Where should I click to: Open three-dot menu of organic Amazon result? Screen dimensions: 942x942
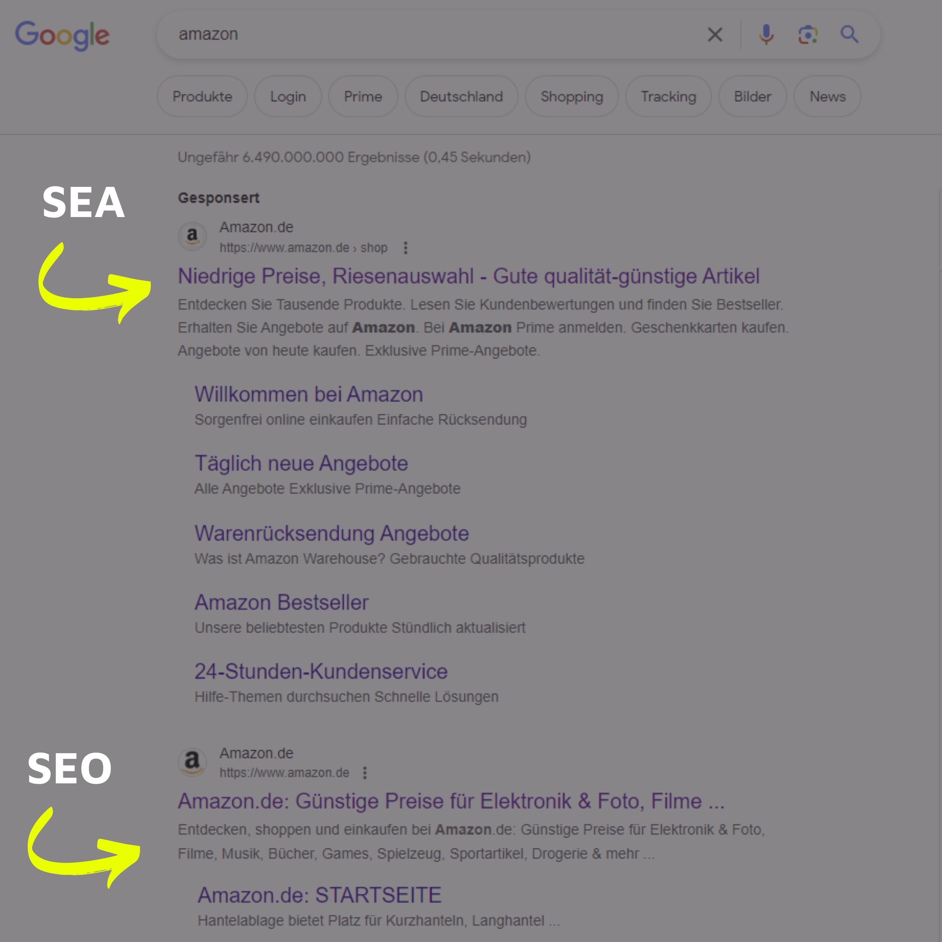(365, 773)
